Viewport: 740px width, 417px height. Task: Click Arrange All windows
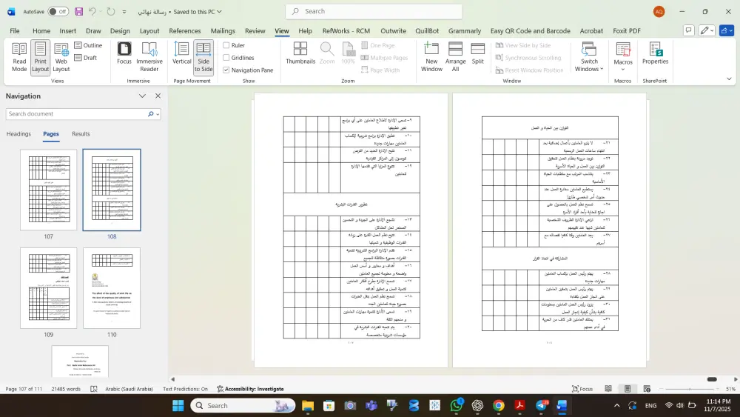(x=455, y=57)
